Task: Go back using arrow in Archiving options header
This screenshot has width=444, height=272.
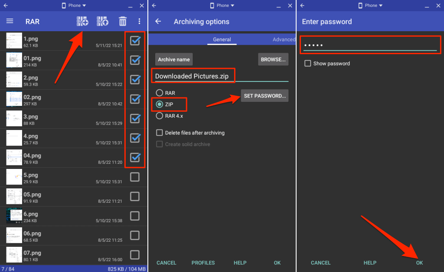Action: 158,21
